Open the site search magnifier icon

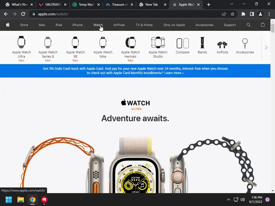click(x=248, y=25)
